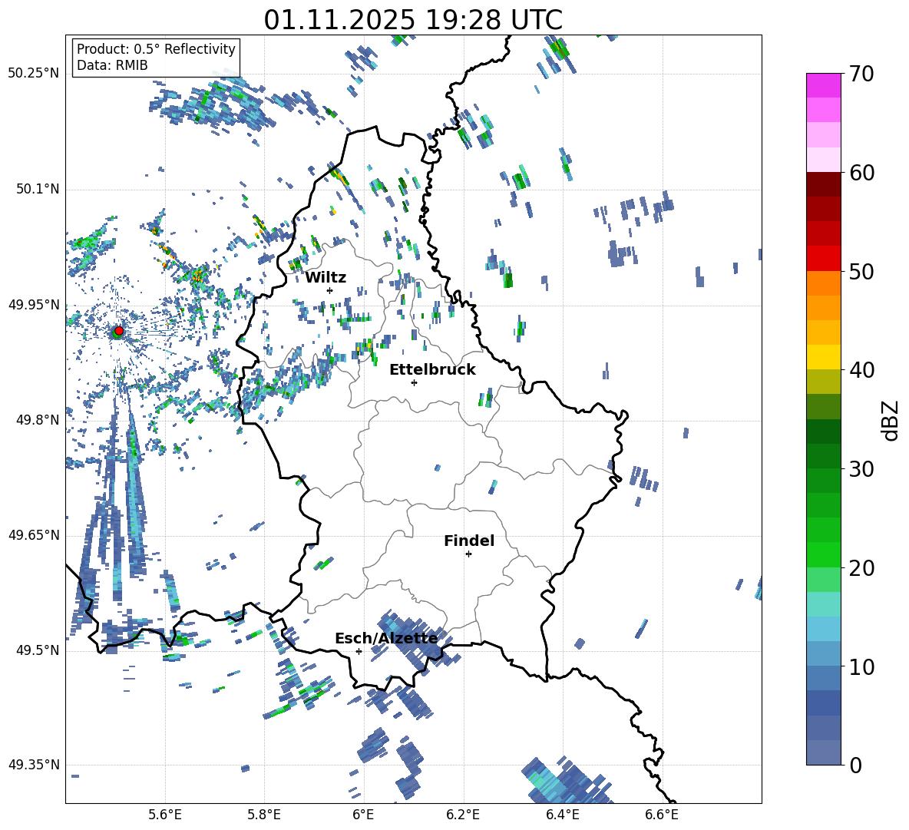This screenshot has height=830, width=909.
Task: Click the bright red colorbar segment
Action: (823, 259)
